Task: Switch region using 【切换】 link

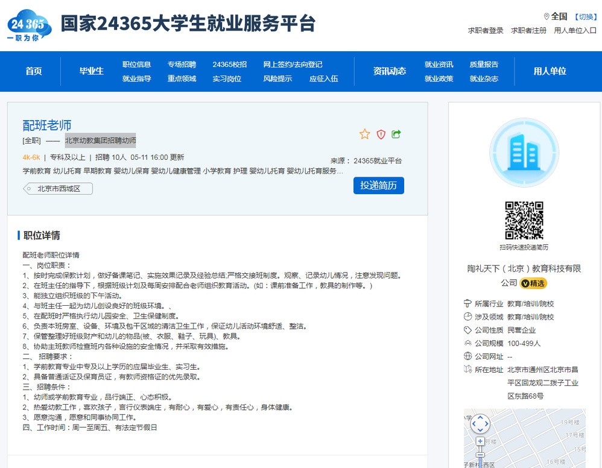Action: pyautogui.click(x=585, y=17)
